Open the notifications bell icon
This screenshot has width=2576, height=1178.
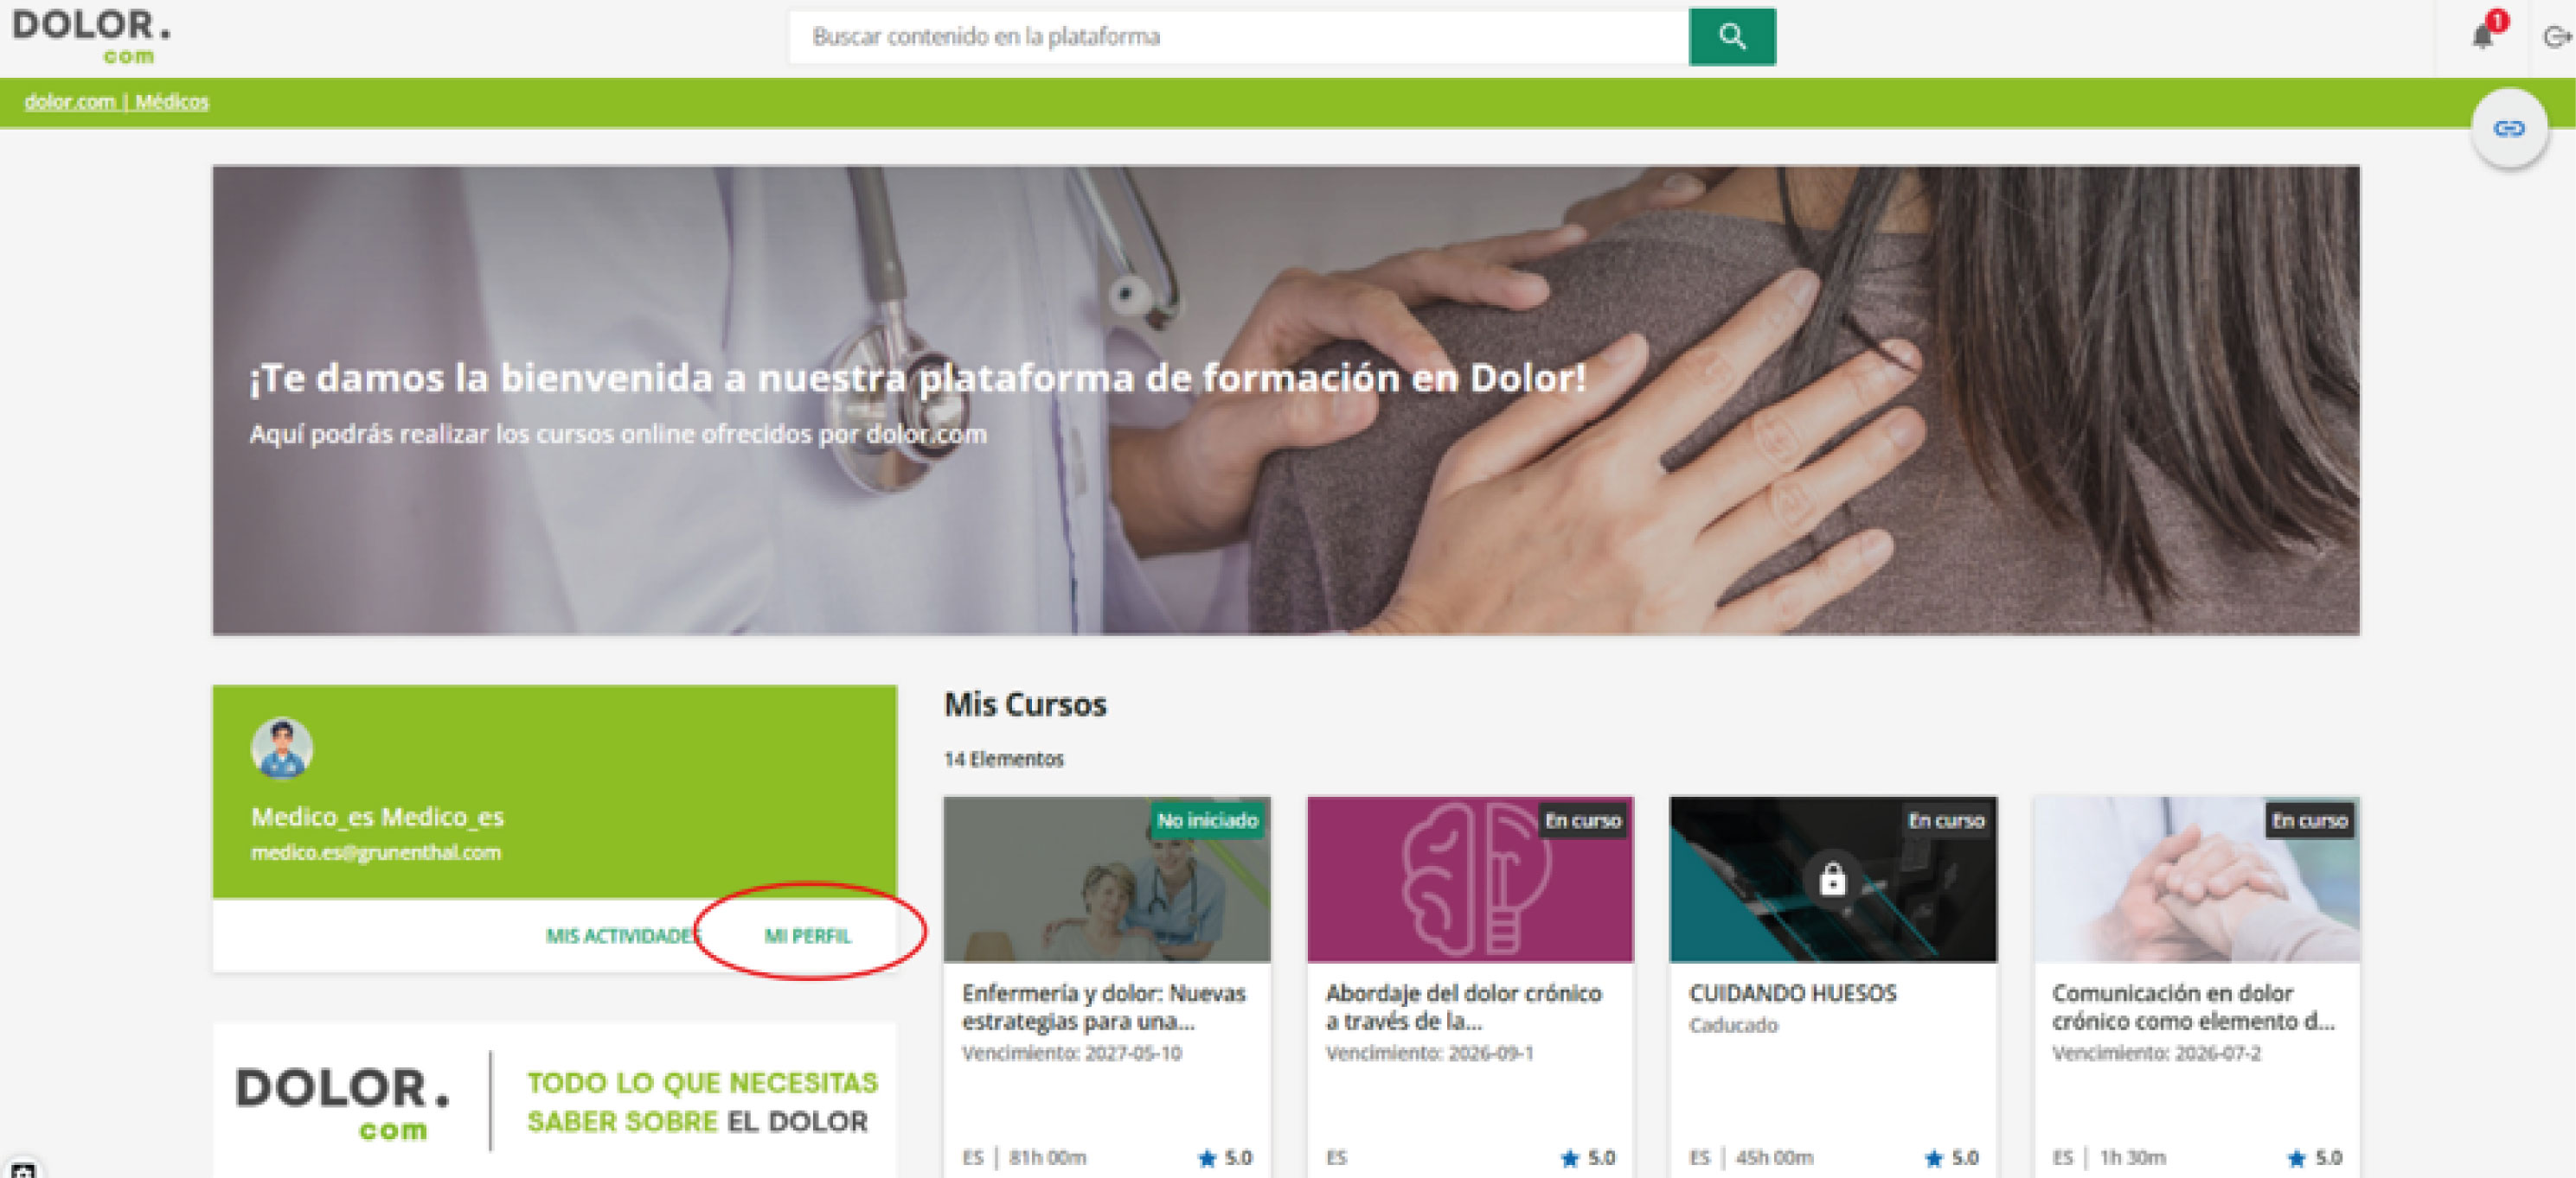coord(2482,37)
